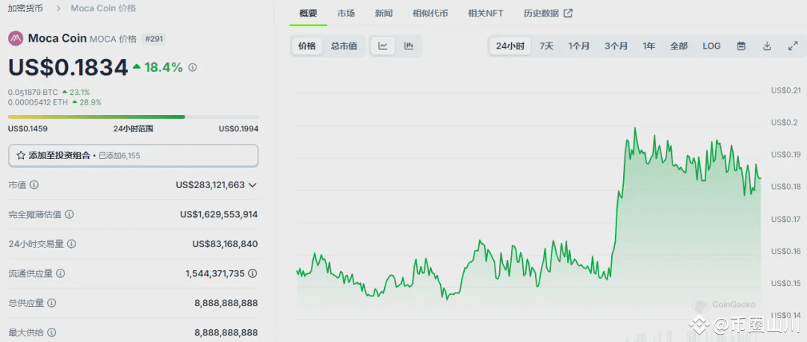807x342 pixels.
Task: Select the 全部 time range
Action: [678, 46]
